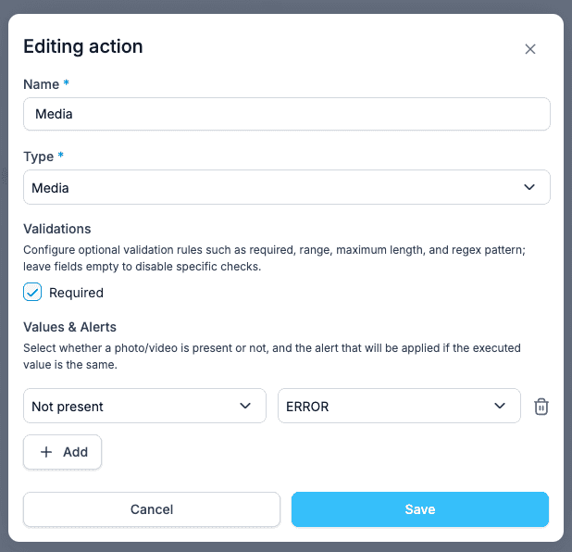Open the ERROR alert level dropdown

pos(399,406)
